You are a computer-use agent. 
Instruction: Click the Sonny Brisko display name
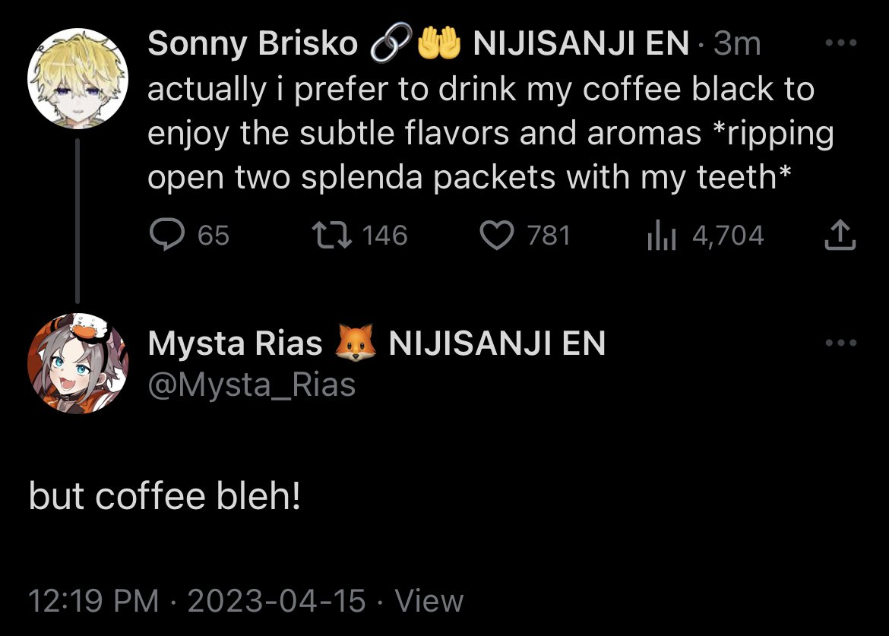[252, 44]
